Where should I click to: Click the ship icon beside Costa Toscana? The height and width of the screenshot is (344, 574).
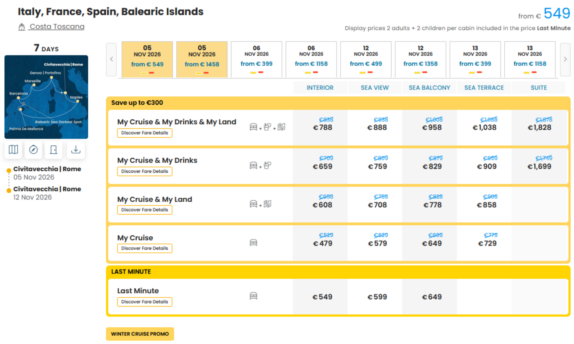tap(22, 27)
